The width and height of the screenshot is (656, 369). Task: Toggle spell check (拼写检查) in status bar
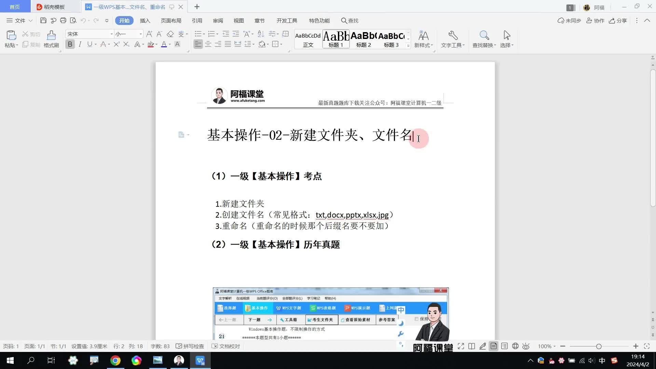coord(190,346)
